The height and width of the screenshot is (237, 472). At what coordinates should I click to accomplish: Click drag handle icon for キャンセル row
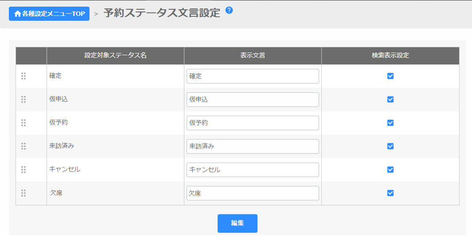pyautogui.click(x=23, y=170)
